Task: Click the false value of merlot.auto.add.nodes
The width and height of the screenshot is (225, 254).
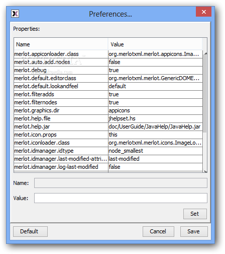Action: pyautogui.click(x=155, y=62)
